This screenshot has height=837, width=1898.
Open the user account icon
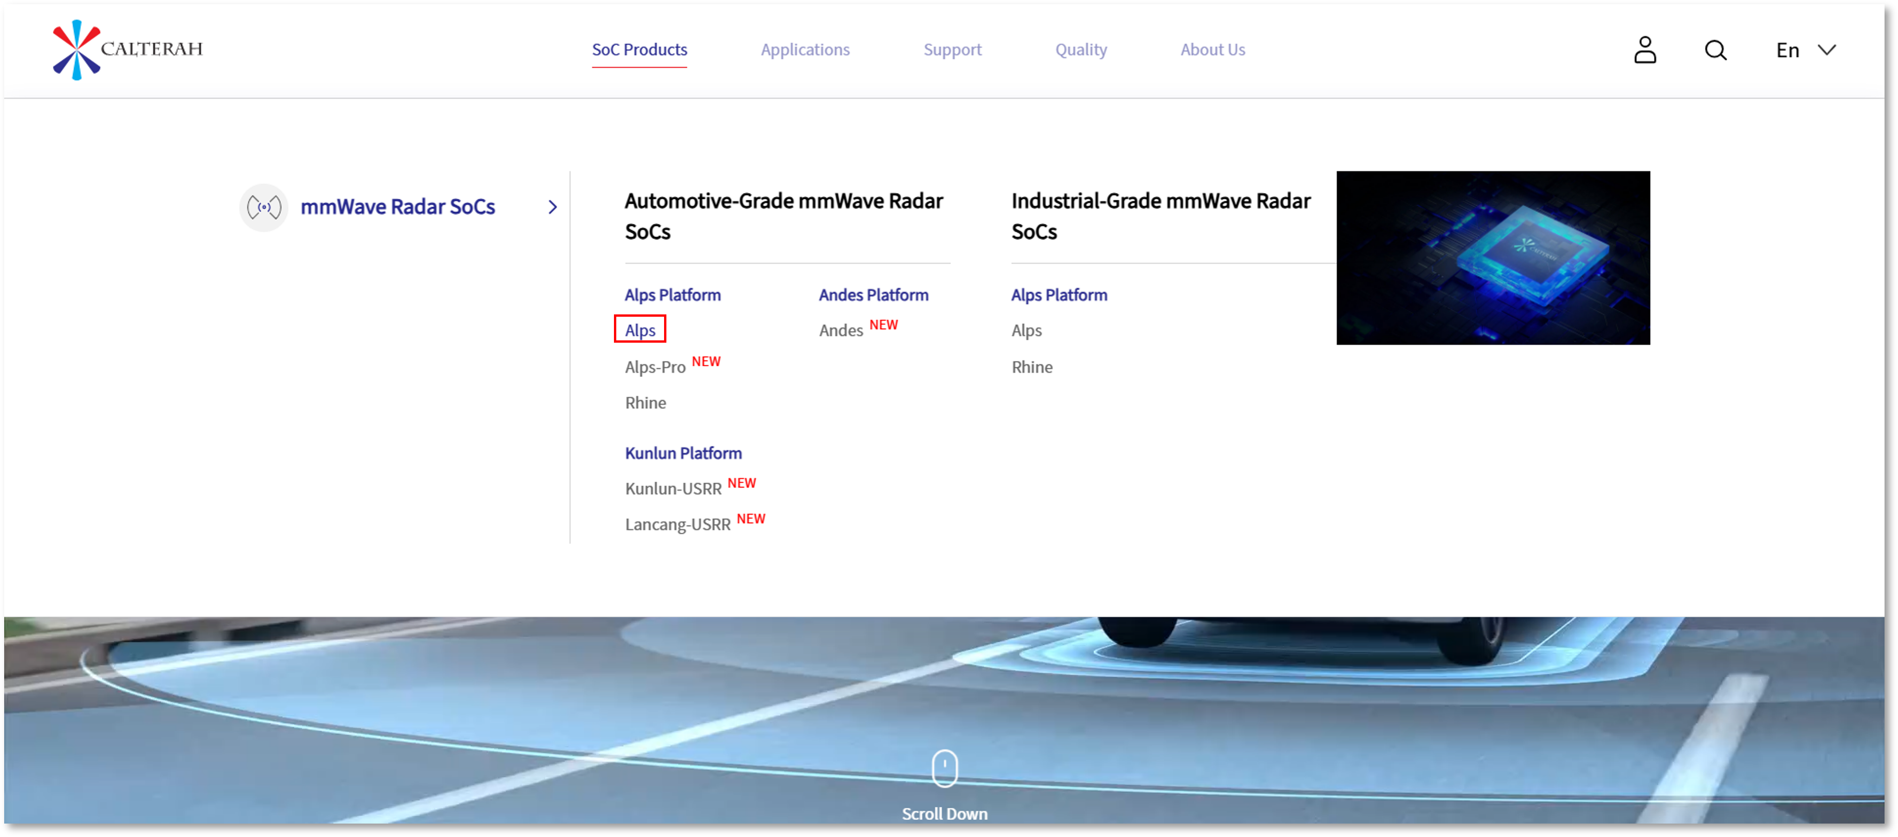(1645, 50)
